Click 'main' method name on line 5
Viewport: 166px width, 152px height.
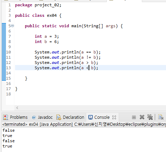pos(76,26)
